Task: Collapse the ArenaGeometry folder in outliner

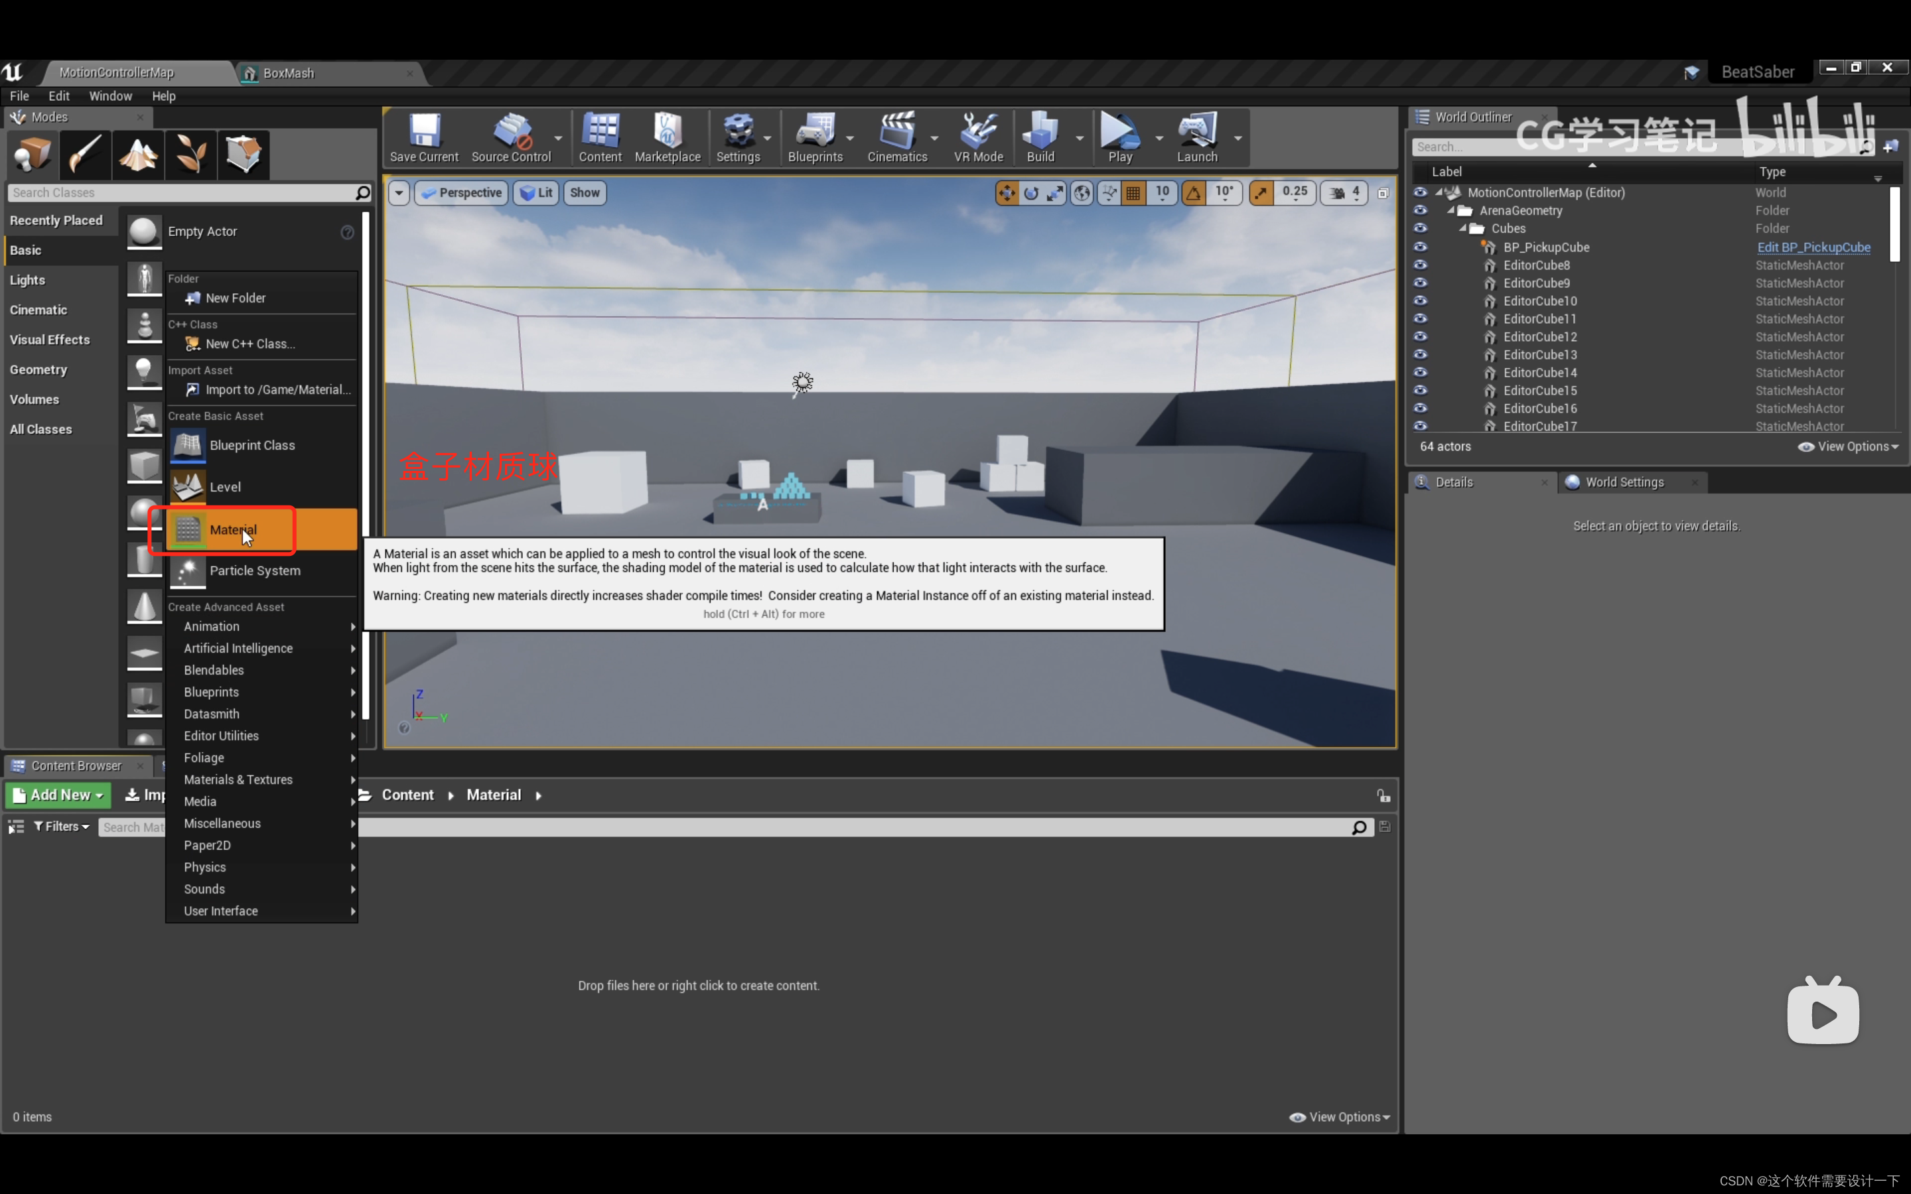Action: [x=1451, y=210]
